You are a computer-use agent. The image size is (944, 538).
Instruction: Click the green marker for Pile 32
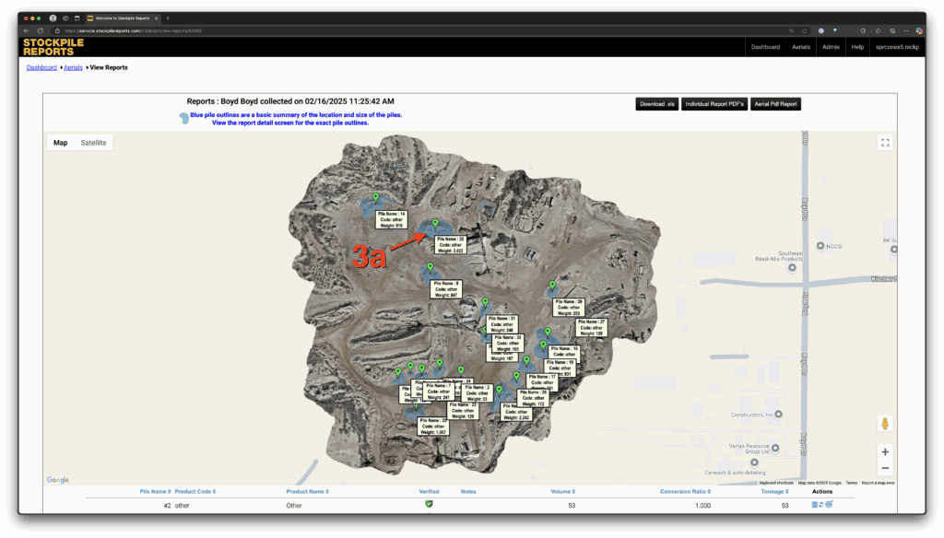pyautogui.click(x=435, y=223)
